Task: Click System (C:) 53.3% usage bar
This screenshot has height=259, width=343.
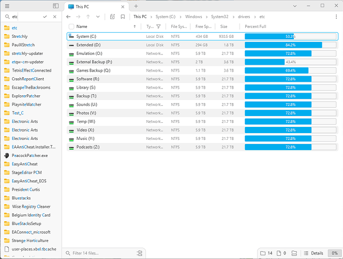Action: 291,36
